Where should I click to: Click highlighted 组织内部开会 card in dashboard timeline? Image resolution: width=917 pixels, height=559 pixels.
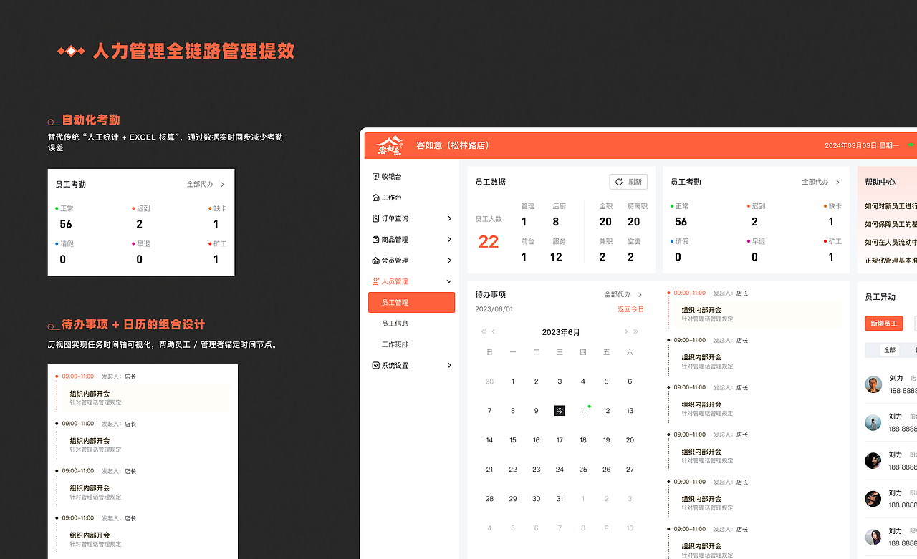click(757, 314)
